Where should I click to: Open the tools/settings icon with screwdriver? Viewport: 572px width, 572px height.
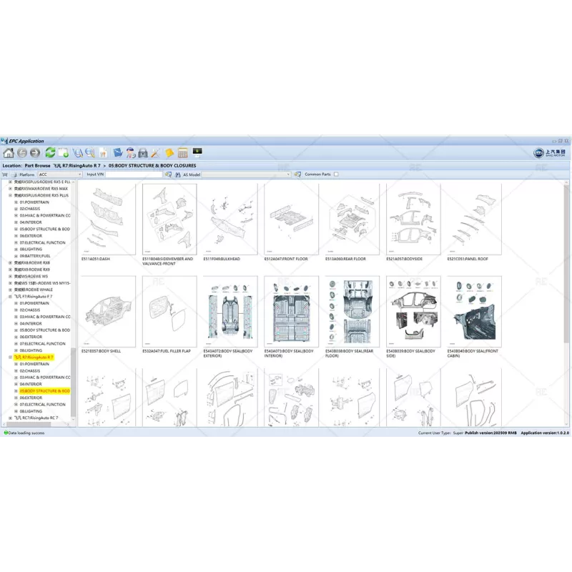[x=155, y=153]
